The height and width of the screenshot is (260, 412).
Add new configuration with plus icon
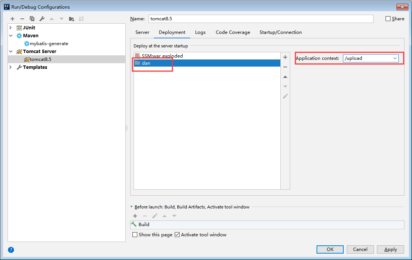point(12,19)
